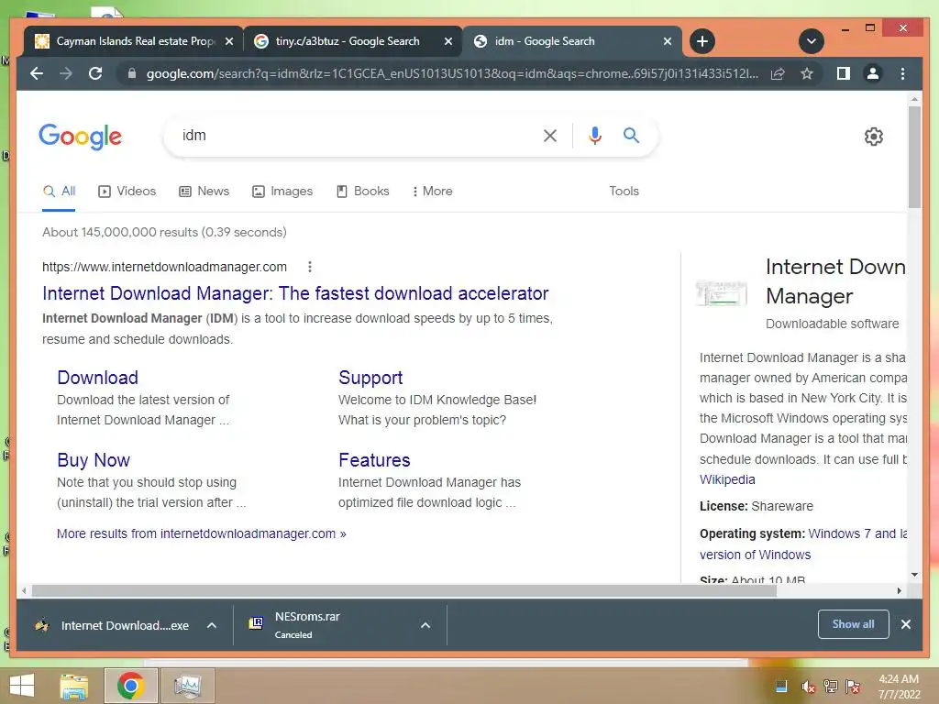Image resolution: width=939 pixels, height=704 pixels.
Task: Bookmark this page with the star icon
Action: (807, 73)
